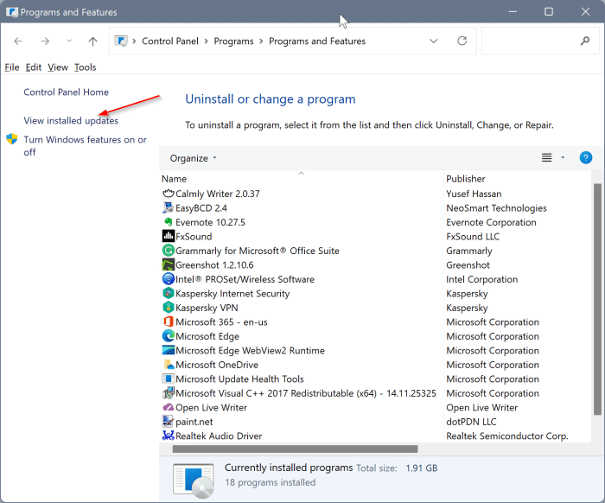Click the Visual C++ 2017 Redistributable icon
The width and height of the screenshot is (605, 503).
[169, 393]
